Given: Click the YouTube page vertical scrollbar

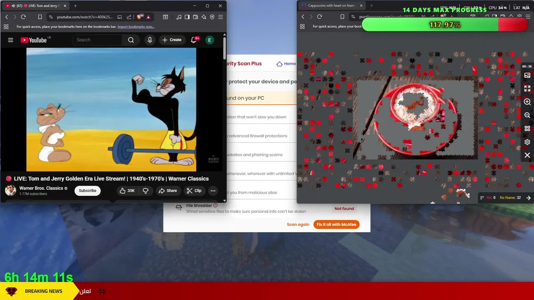Looking at the screenshot, I should tap(225, 48).
